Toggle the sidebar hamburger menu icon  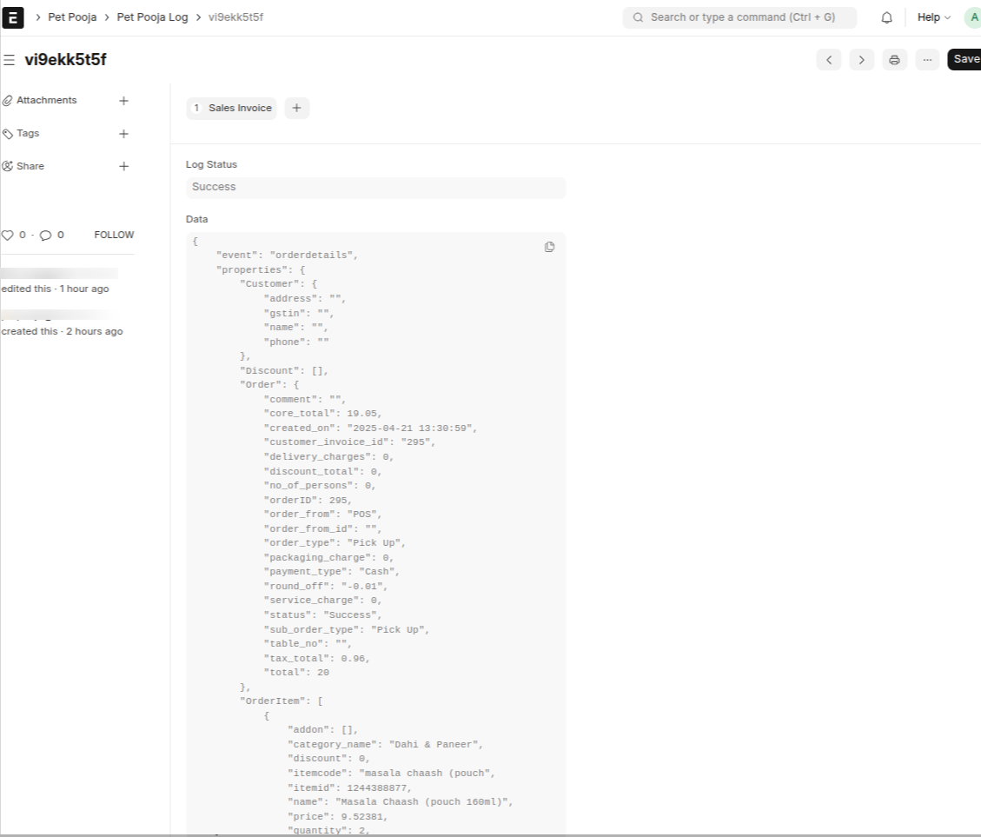point(9,60)
